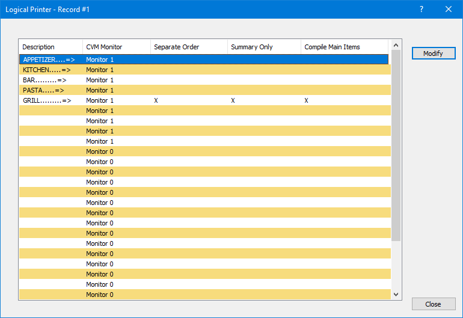
Task: Open the title bar help question mark
Action: click(x=421, y=9)
